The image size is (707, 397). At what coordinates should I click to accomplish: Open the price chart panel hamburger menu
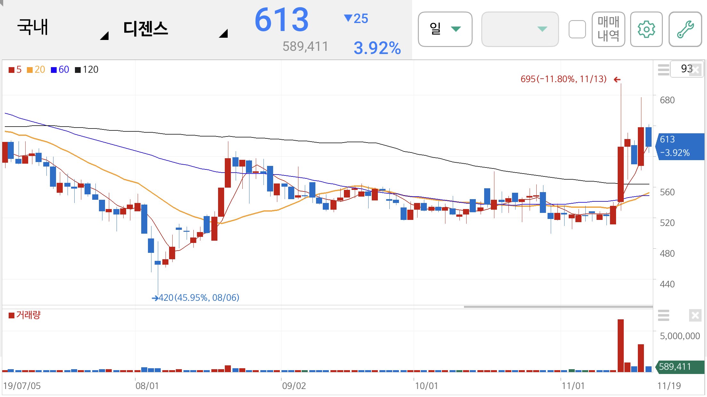(x=663, y=69)
